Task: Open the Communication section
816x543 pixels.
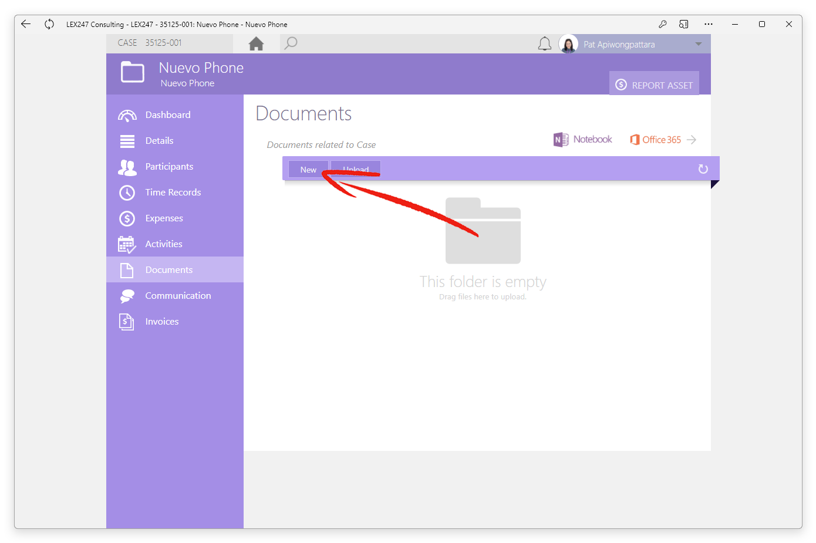Action: point(175,295)
